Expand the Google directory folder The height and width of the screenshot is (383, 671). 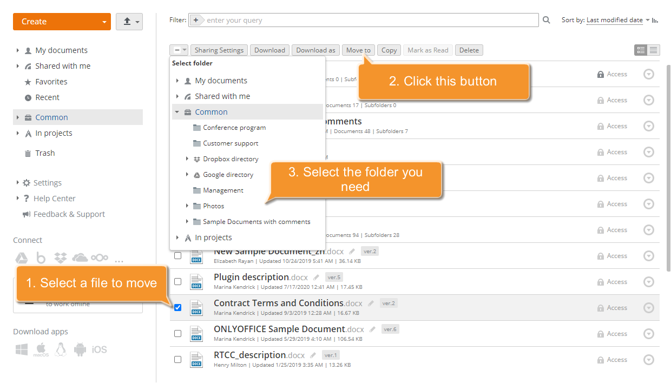[x=186, y=174]
